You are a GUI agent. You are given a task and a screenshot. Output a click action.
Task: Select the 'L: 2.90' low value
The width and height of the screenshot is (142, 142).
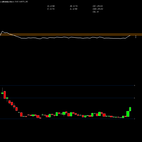pos(74,9)
